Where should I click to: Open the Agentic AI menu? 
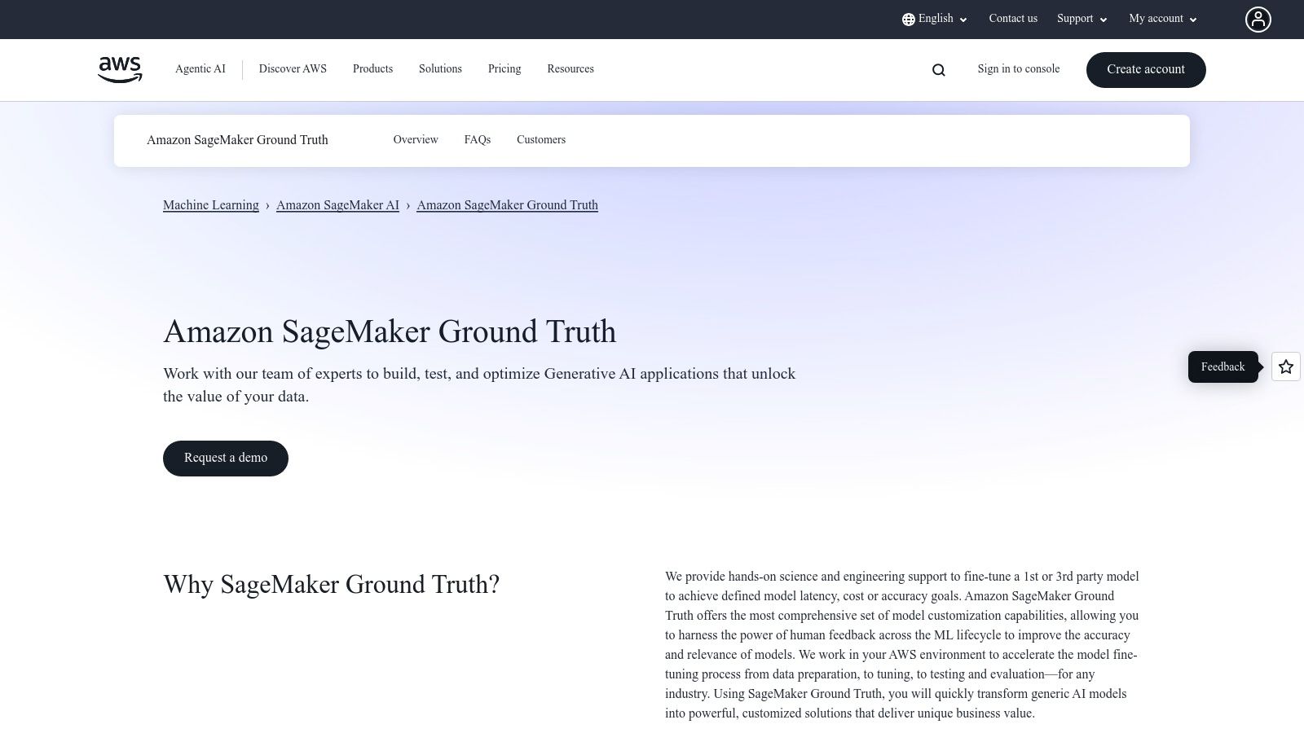click(x=200, y=69)
